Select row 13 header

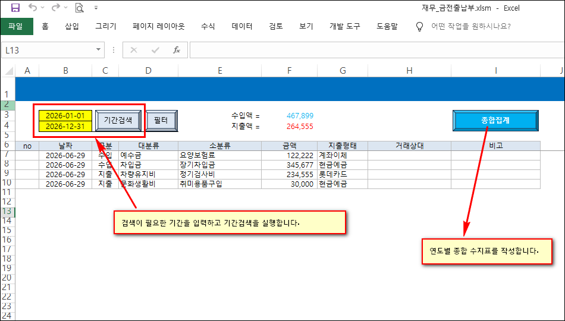pos(8,211)
